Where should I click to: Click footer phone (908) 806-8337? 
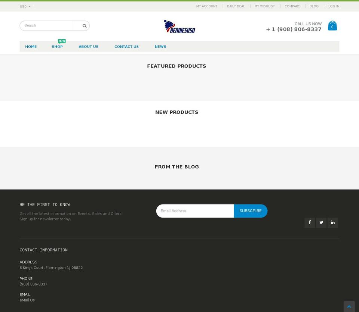(33, 284)
